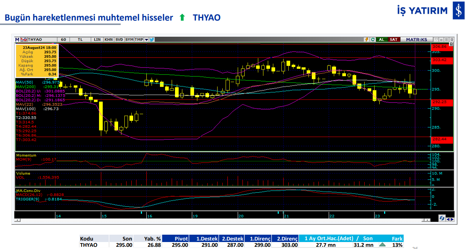Click the blue sync icon at bottom right
This screenshot has width=467, height=249.
(442, 218)
